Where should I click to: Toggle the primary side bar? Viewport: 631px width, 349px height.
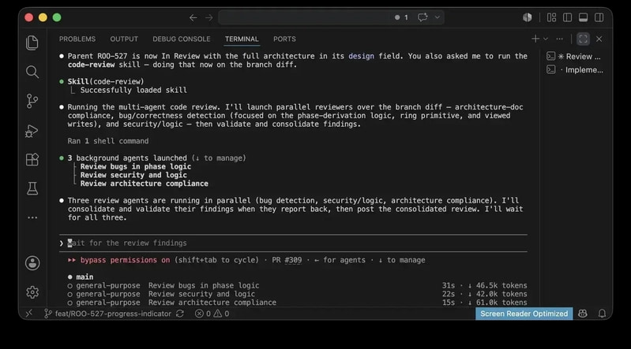[567, 17]
